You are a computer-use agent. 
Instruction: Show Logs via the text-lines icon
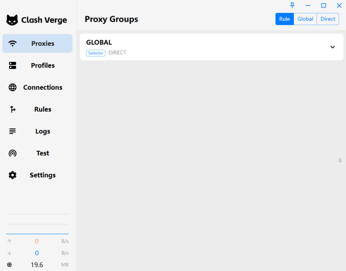pos(13,131)
